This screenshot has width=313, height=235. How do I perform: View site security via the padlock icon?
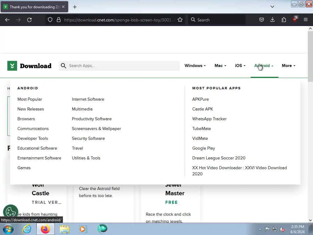point(58,20)
